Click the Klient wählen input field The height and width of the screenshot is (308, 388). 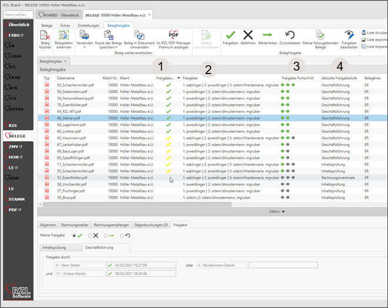tap(17, 14)
